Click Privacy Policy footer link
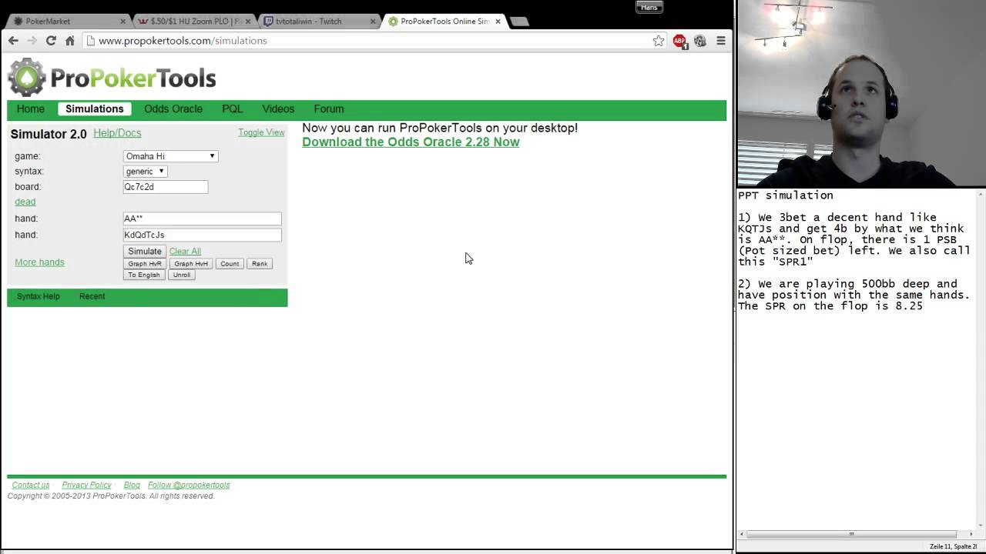Image resolution: width=986 pixels, height=554 pixels. 86,486
